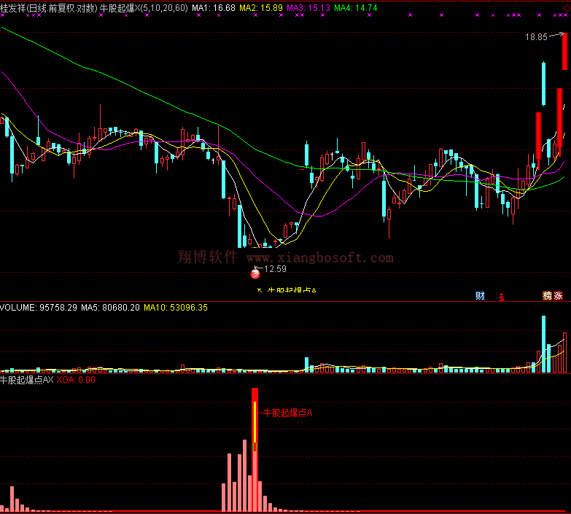
Task: Select the MA1: 16.68 line label
Action: 214,7
